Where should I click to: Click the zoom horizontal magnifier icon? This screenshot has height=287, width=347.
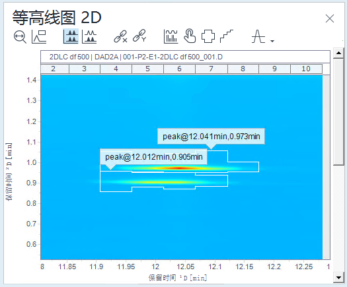coord(20,37)
